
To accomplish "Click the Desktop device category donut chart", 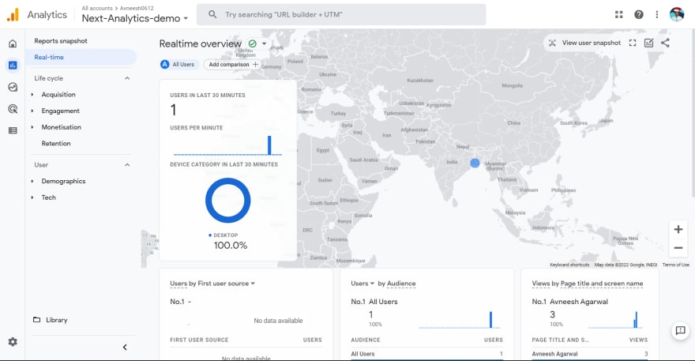I will click(227, 201).
